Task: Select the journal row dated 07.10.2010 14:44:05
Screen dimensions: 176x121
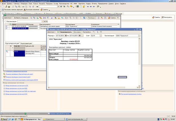Action: (x=61, y=26)
